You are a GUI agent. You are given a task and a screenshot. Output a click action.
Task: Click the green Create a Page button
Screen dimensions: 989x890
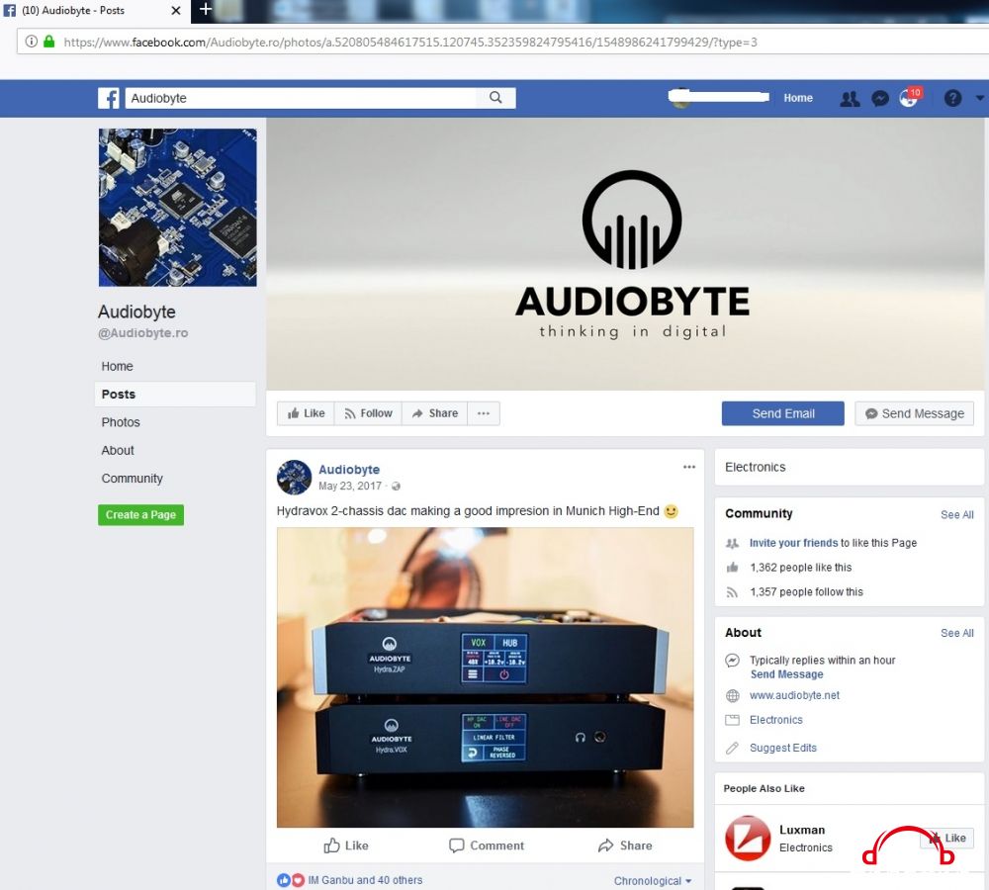pos(140,514)
